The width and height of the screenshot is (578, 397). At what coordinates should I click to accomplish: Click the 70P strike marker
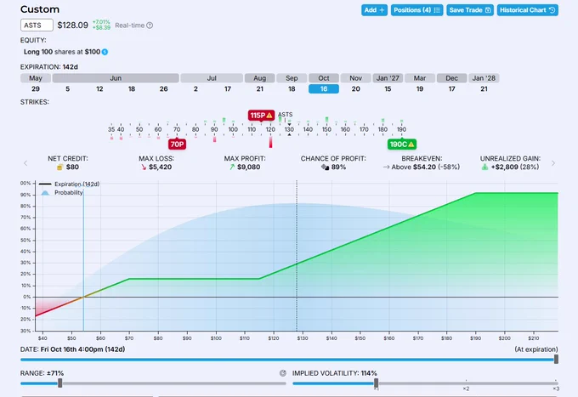tap(177, 145)
